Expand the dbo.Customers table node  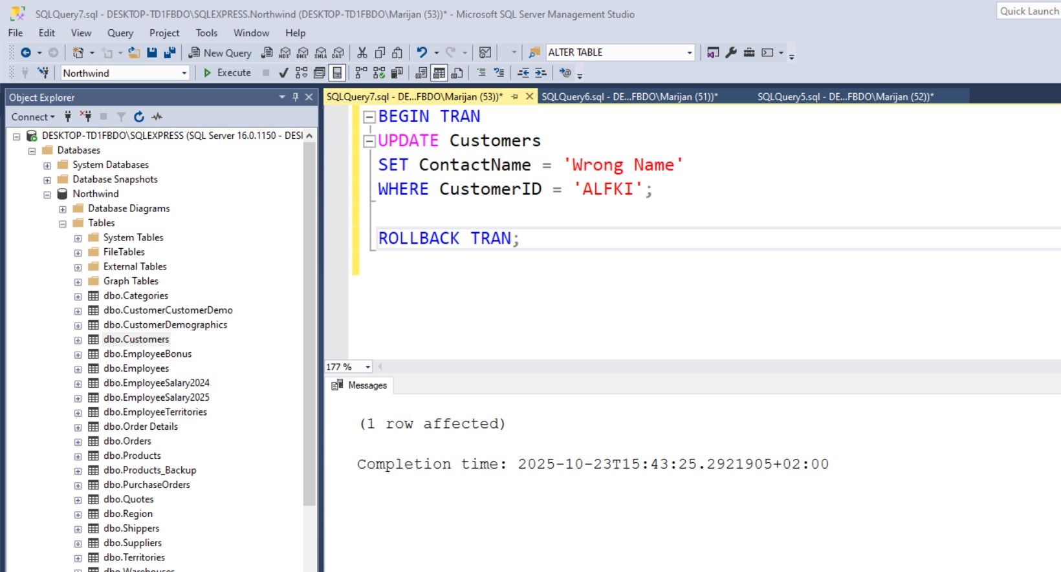click(78, 340)
